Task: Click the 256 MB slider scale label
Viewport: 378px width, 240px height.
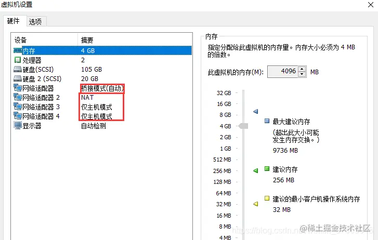Action: (x=222, y=171)
